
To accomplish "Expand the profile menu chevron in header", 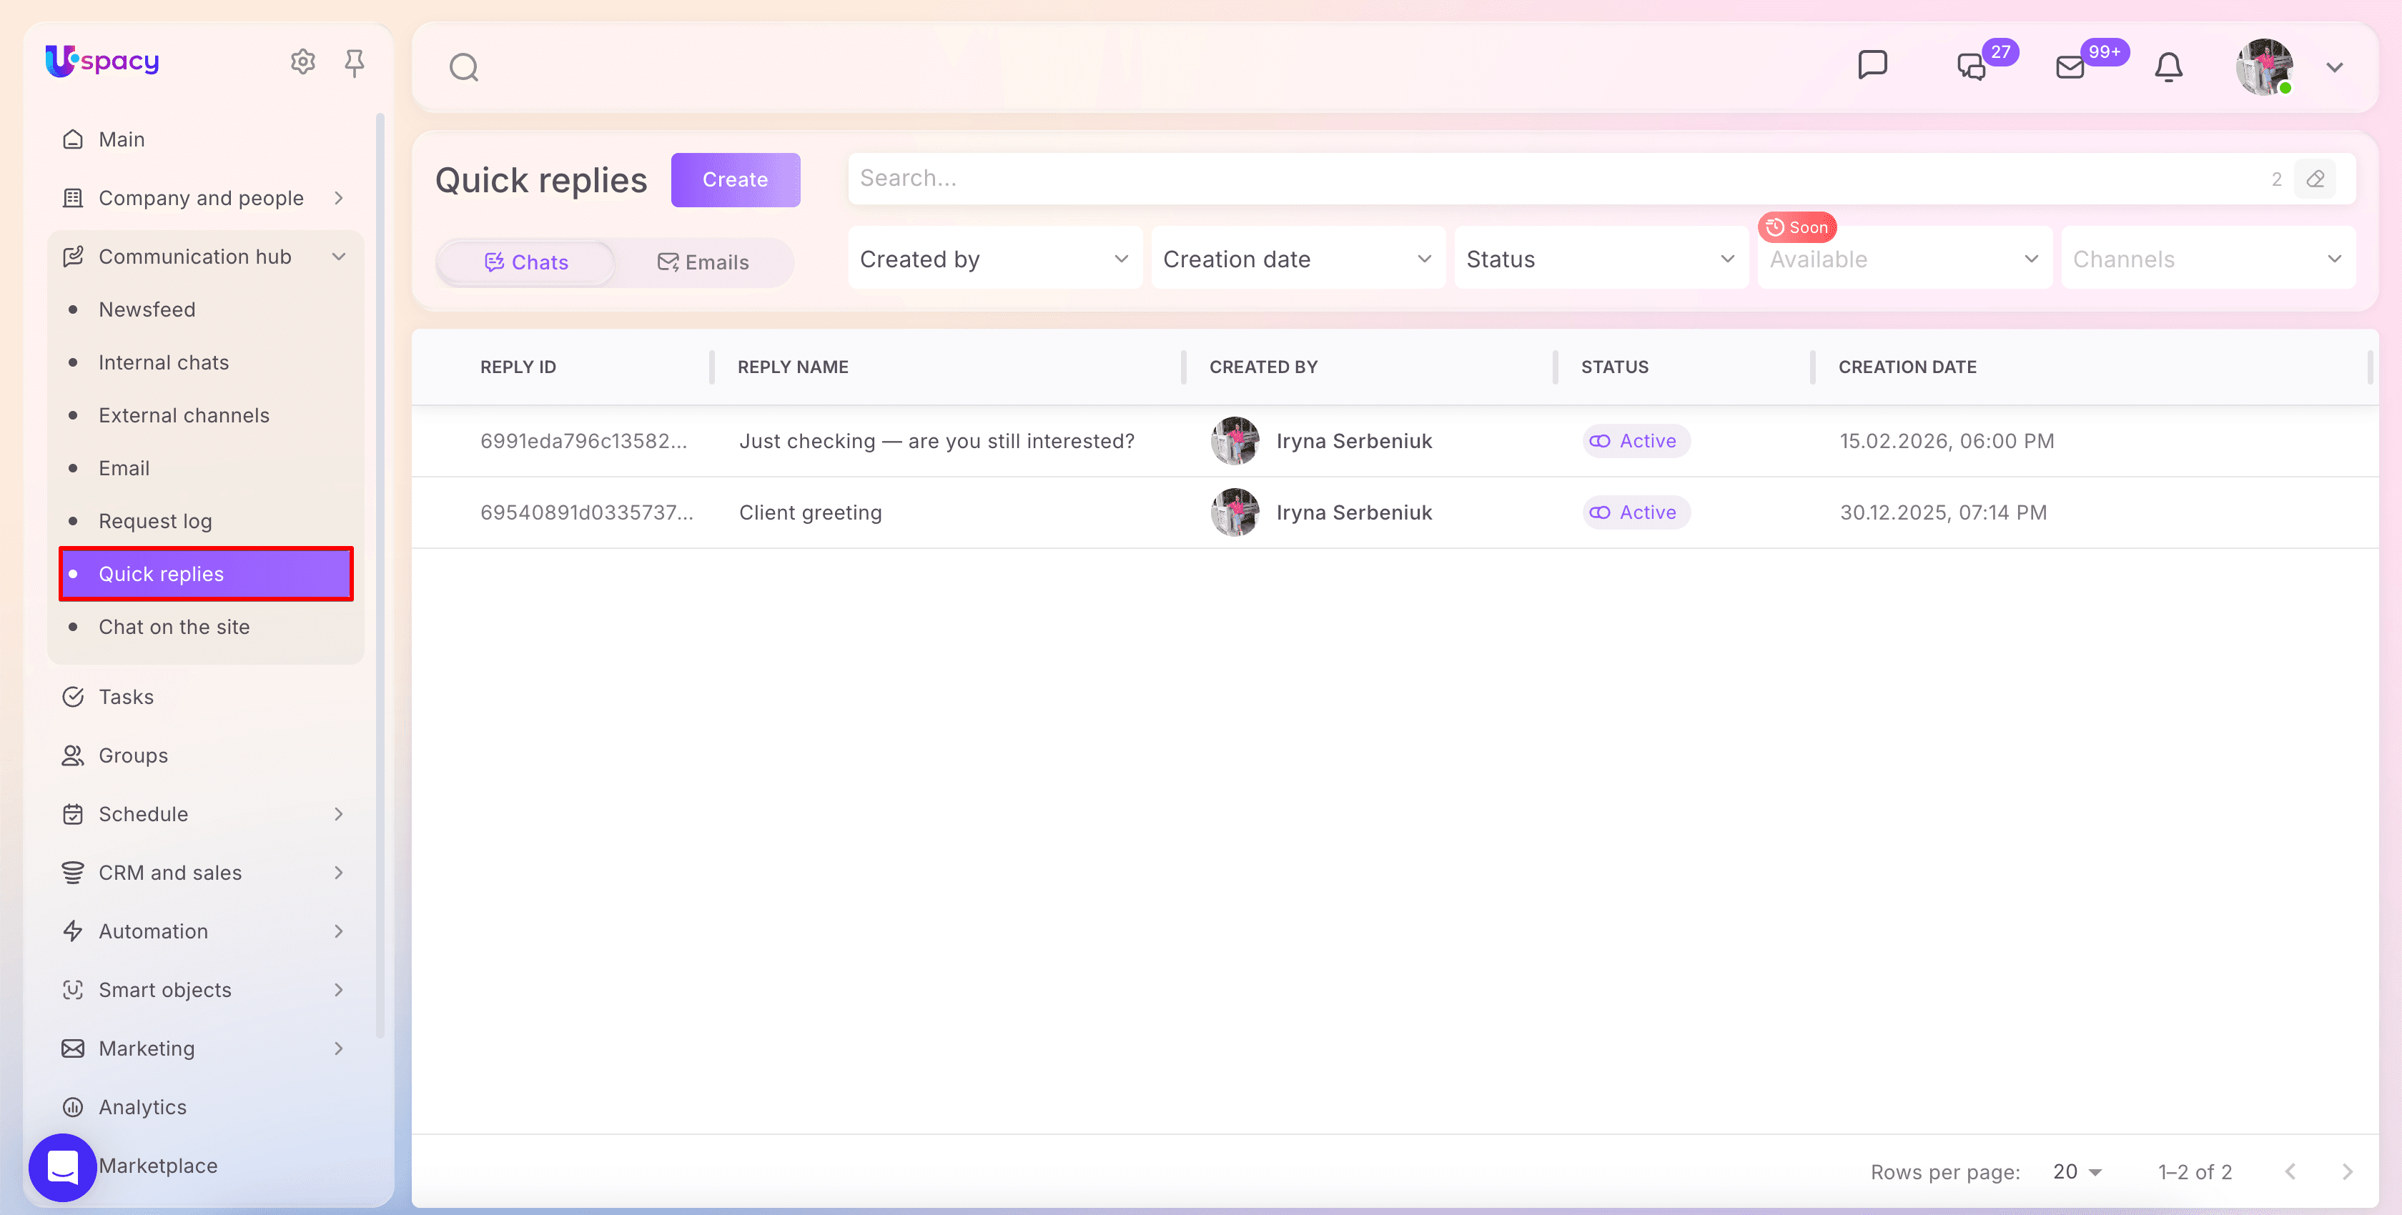I will (x=2335, y=67).
